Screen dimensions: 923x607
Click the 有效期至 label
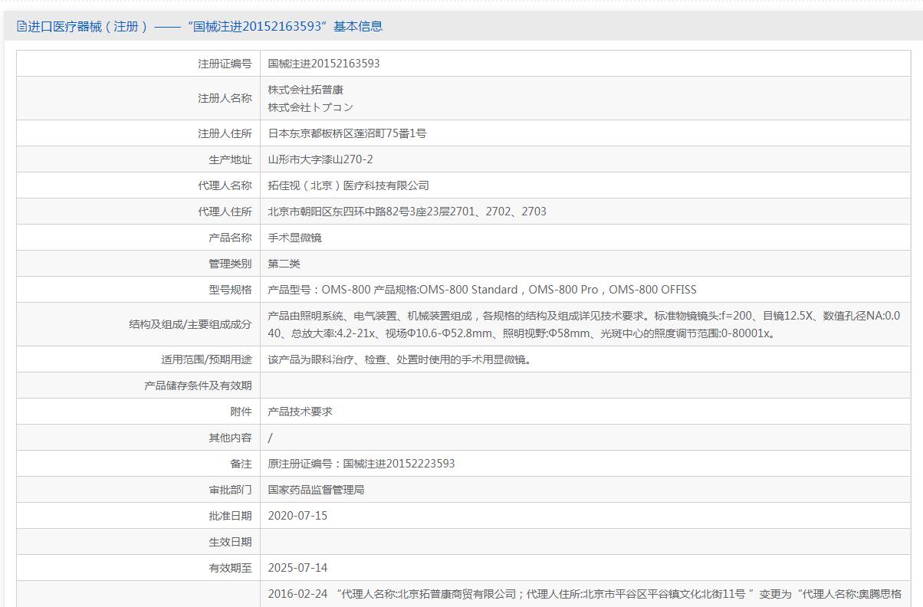pos(230,568)
